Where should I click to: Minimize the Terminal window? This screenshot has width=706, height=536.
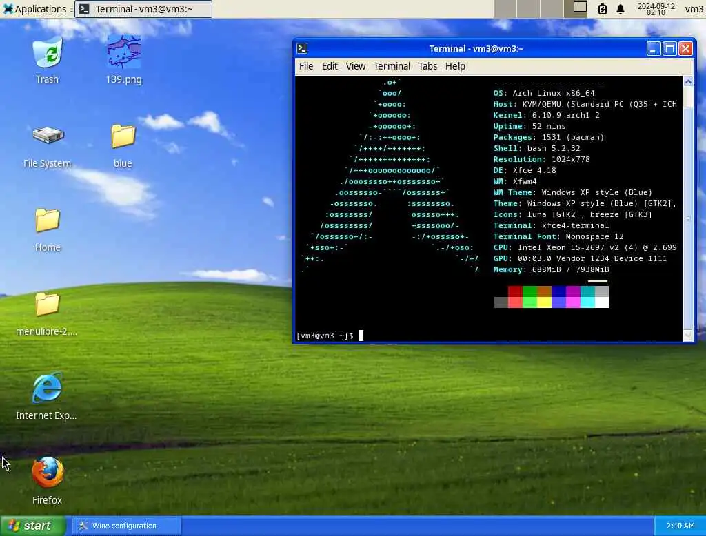click(x=654, y=48)
